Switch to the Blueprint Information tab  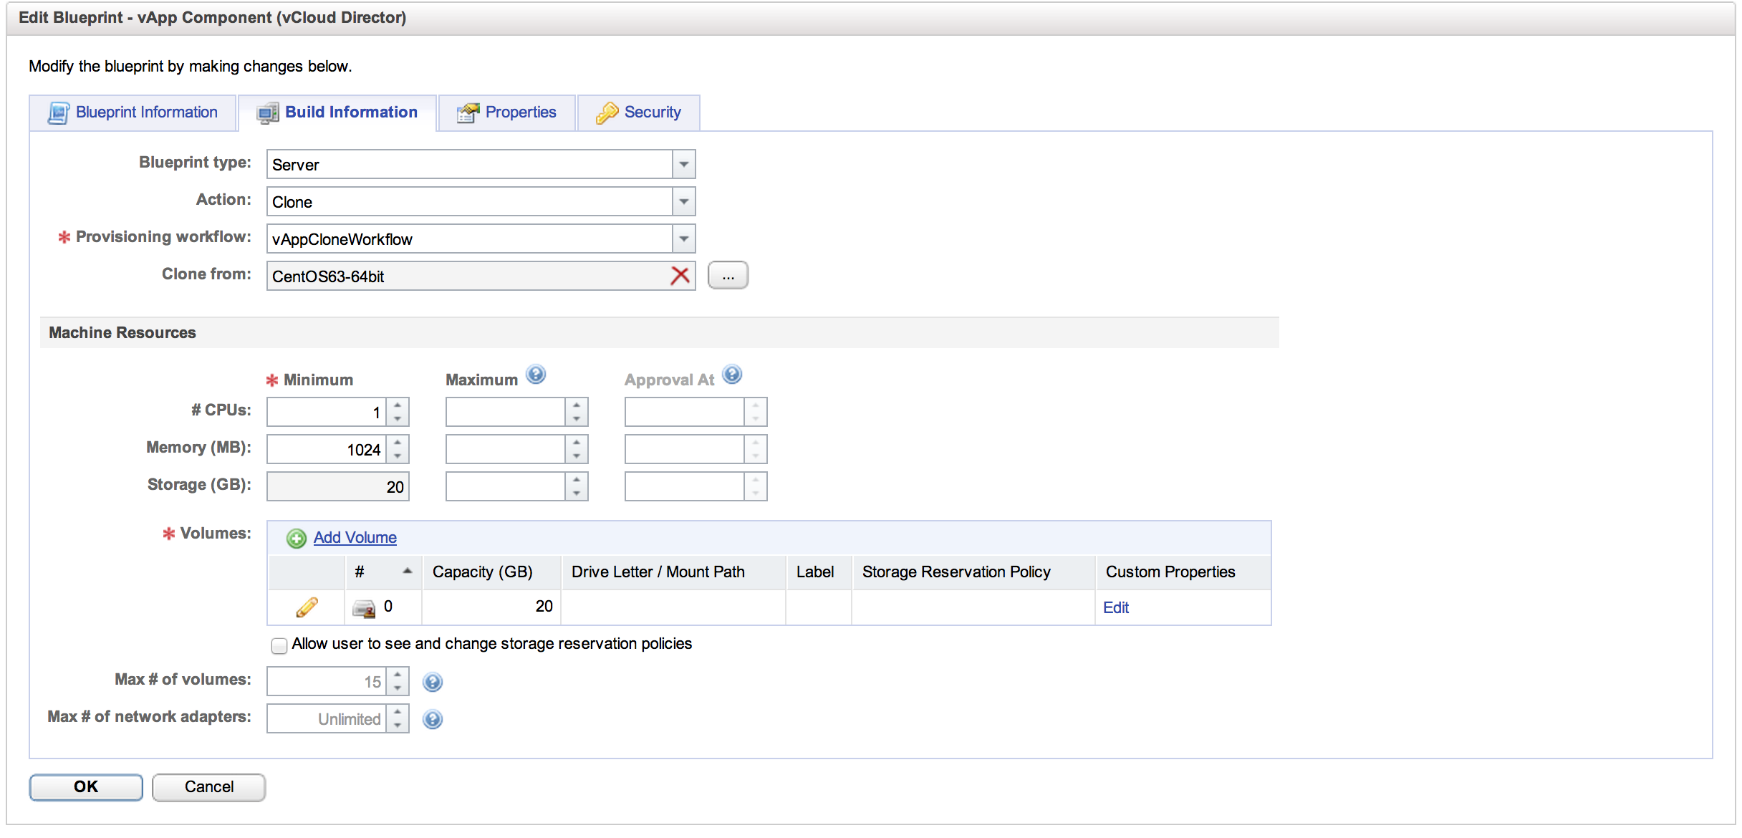[x=133, y=112]
